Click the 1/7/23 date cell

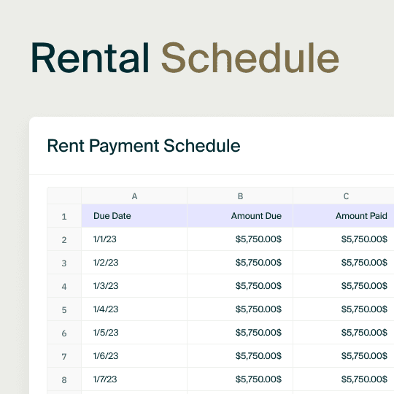(x=134, y=379)
